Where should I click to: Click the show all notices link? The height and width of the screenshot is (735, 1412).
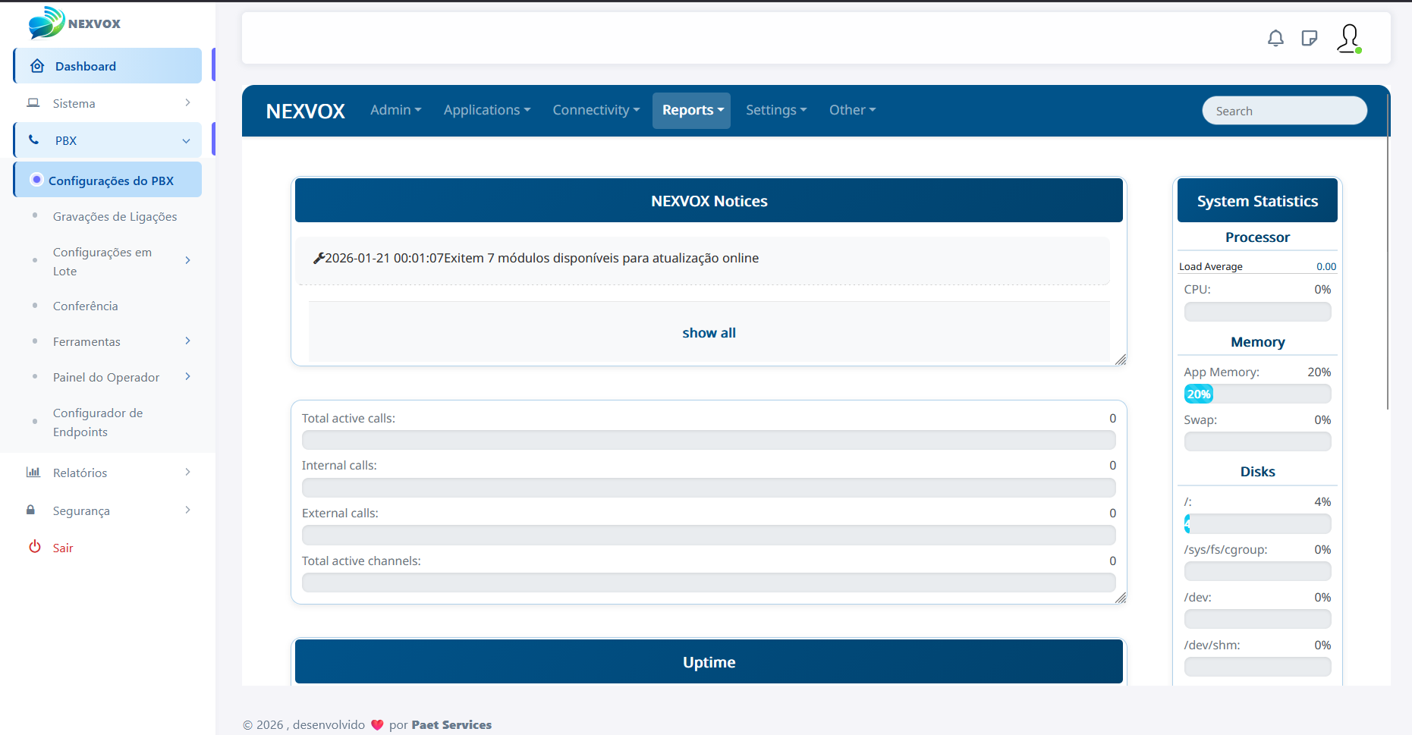(x=709, y=332)
